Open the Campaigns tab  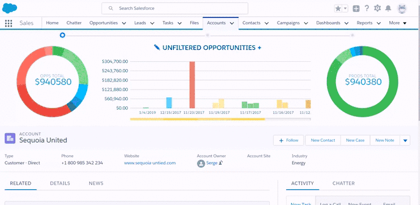tap(288, 23)
